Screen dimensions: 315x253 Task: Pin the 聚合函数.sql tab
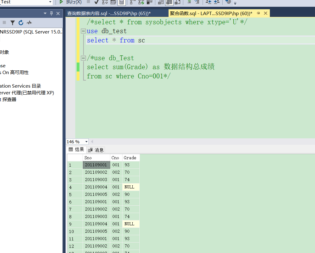258,13
